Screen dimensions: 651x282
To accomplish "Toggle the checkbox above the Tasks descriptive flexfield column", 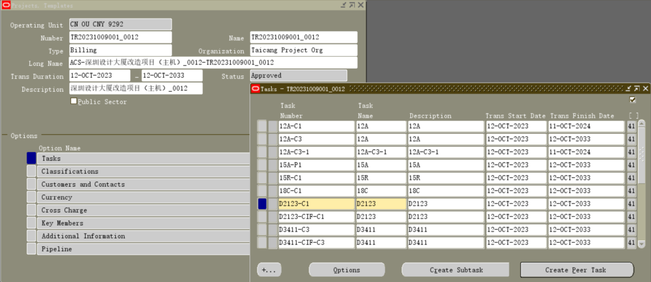I will (633, 99).
